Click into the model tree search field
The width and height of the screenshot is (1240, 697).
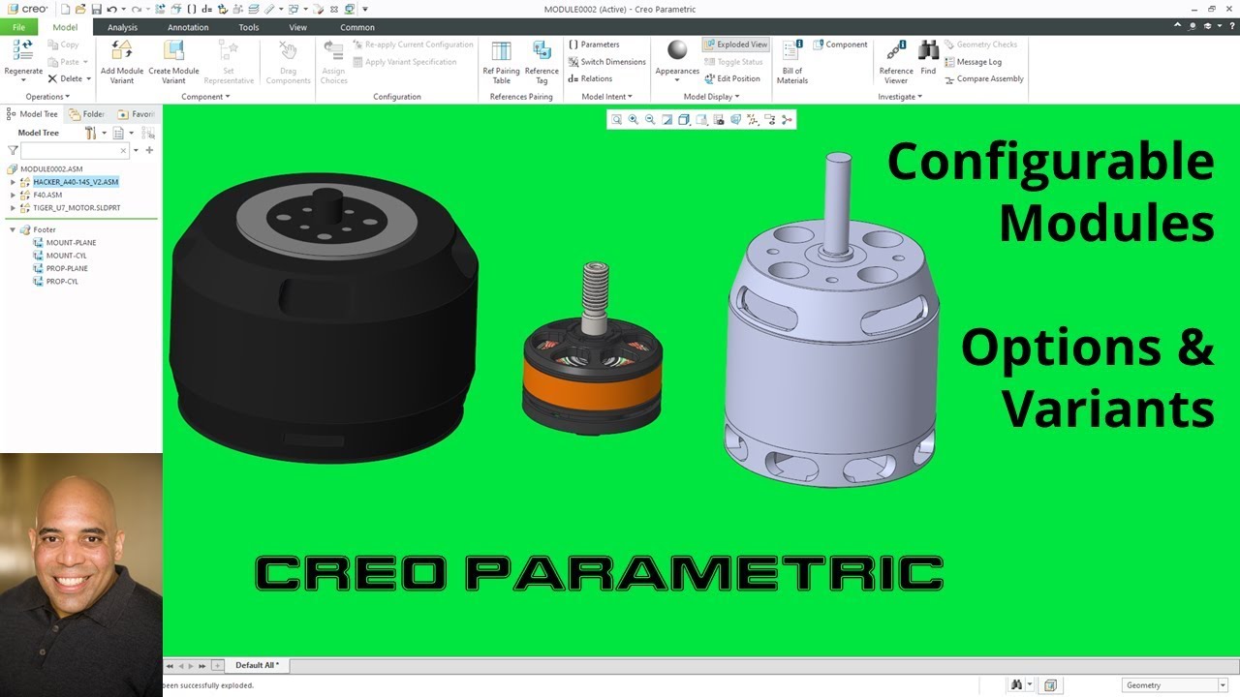76,150
